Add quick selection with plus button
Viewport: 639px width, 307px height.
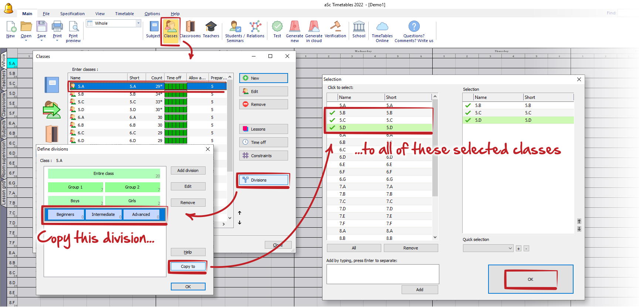click(x=518, y=249)
